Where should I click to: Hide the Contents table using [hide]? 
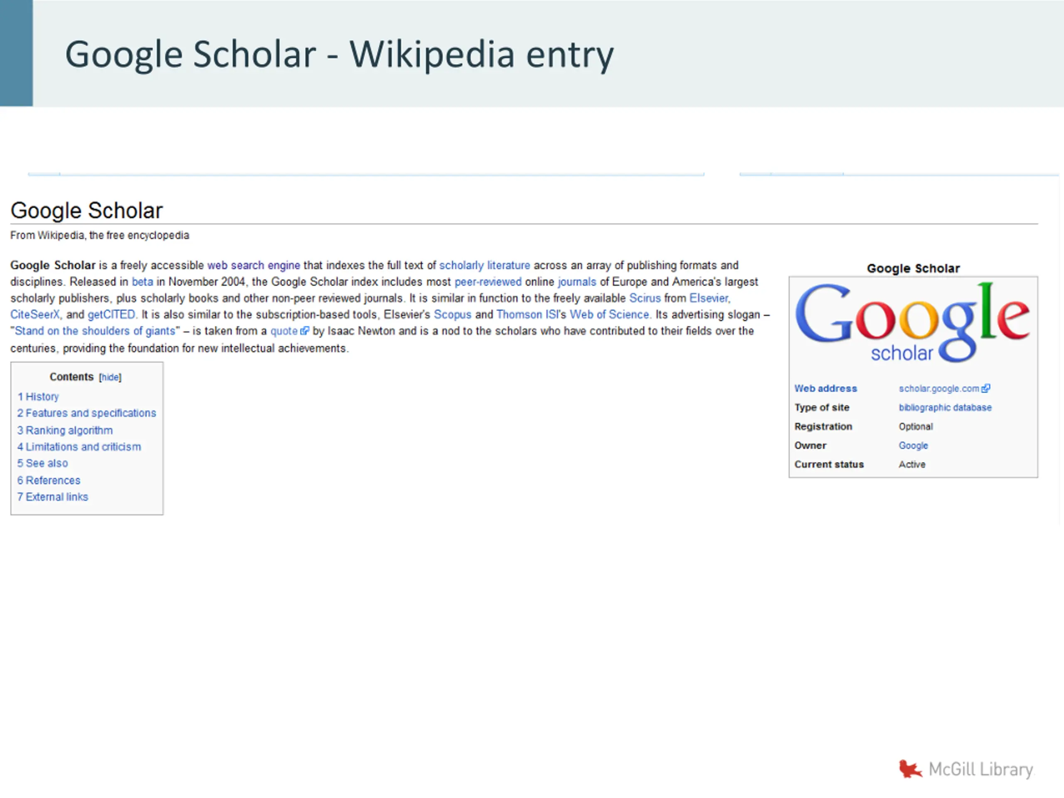tap(110, 377)
